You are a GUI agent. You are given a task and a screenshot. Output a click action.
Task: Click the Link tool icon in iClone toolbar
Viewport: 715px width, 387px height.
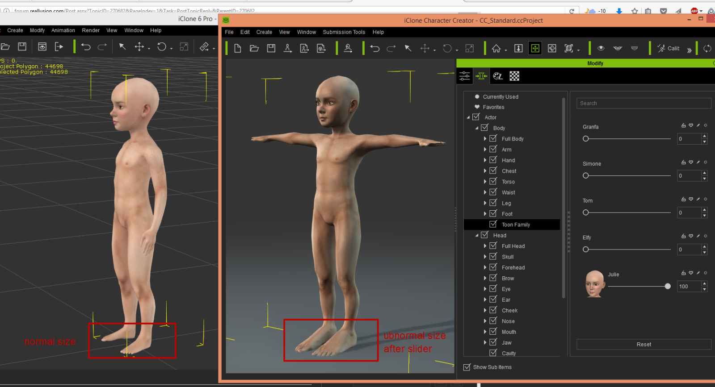click(204, 46)
